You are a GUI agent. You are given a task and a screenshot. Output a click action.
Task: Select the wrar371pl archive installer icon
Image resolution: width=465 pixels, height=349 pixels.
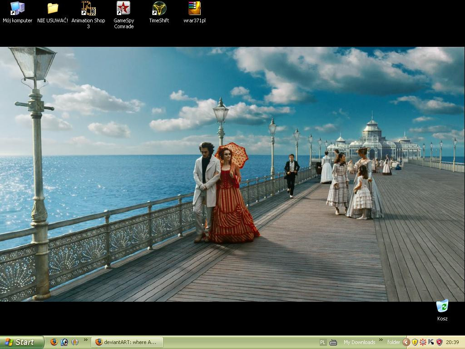(x=194, y=12)
